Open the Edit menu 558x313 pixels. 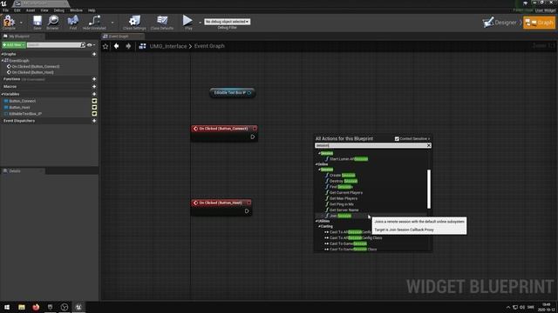pyautogui.click(x=17, y=10)
